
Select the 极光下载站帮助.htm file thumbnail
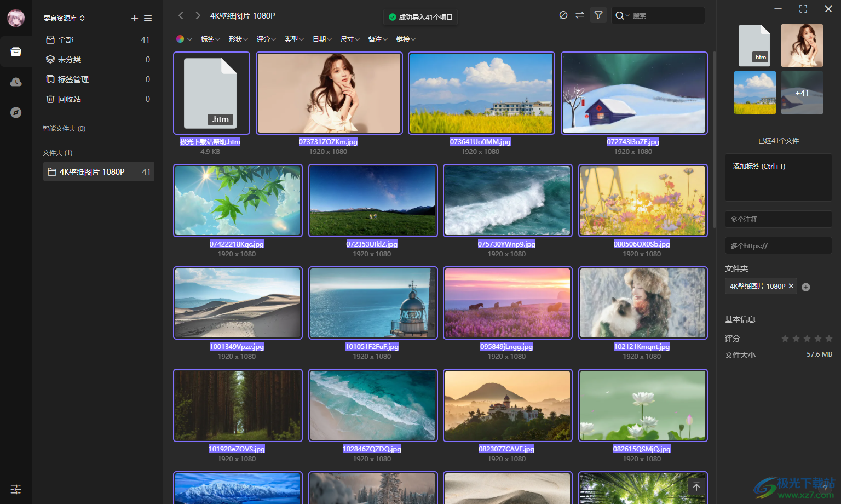click(211, 93)
